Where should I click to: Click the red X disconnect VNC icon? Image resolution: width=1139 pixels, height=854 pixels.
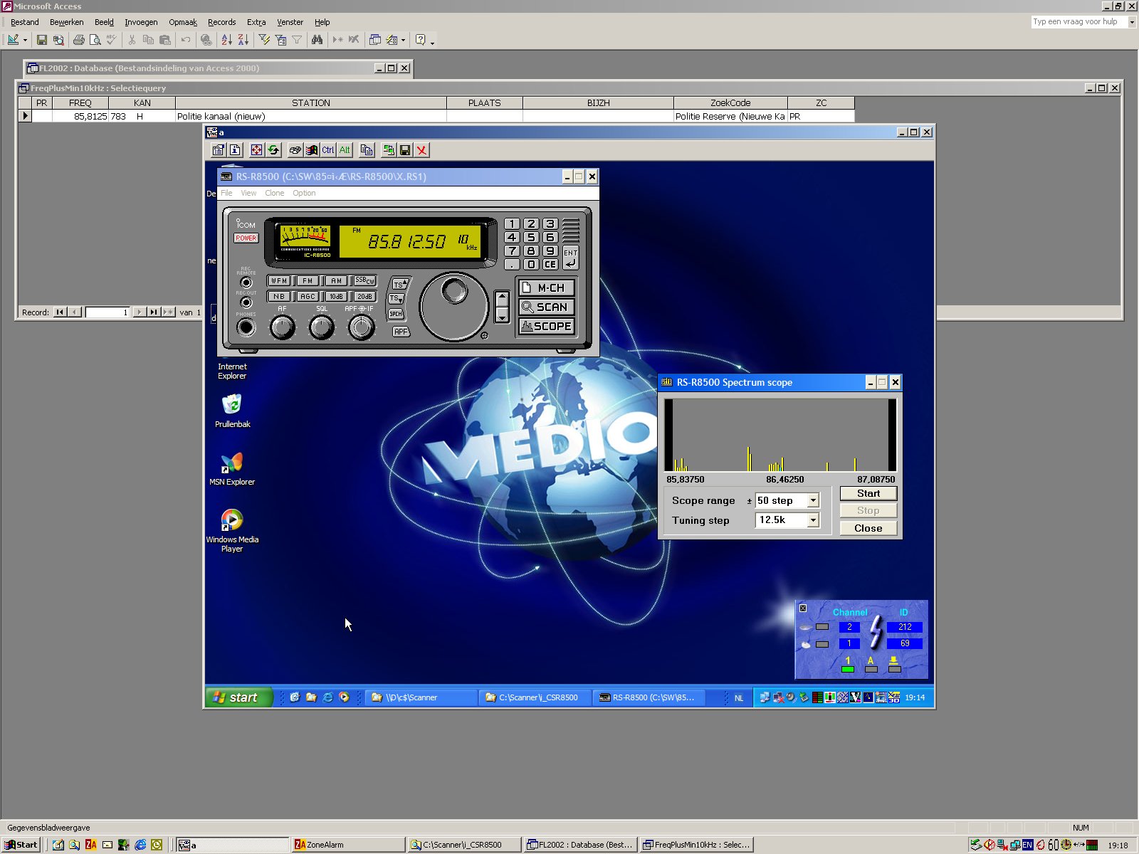pos(422,150)
